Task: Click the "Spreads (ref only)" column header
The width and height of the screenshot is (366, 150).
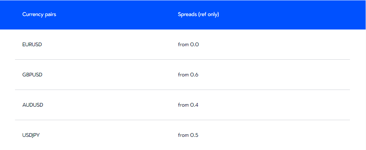Action: pyautogui.click(x=198, y=15)
